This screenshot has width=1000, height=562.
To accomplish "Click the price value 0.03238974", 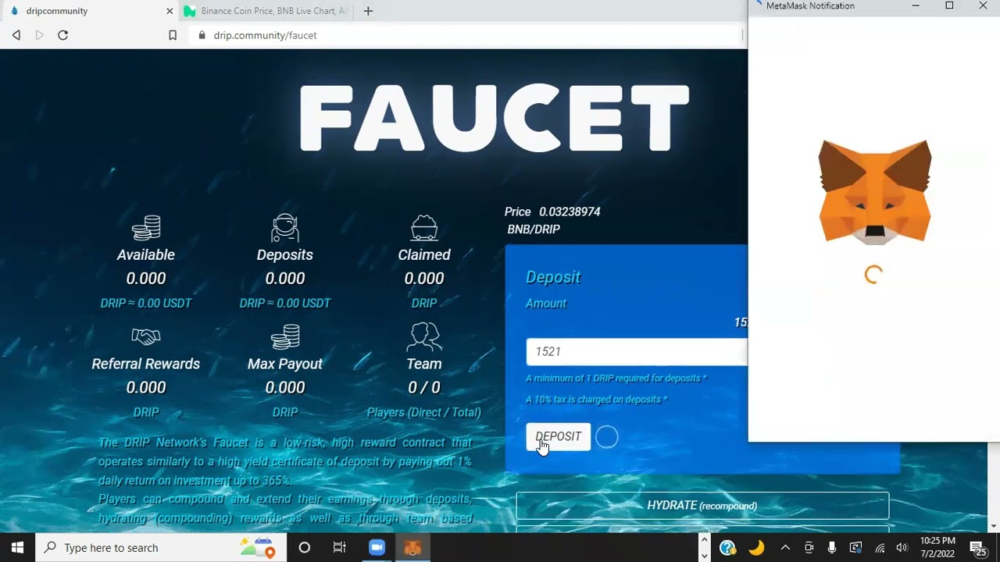I will click(570, 212).
